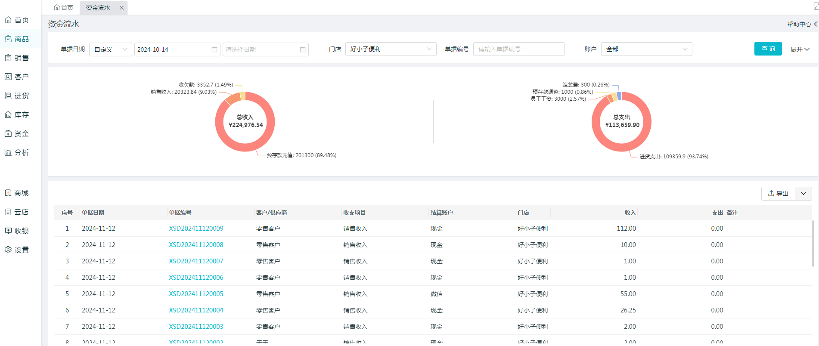This screenshot has width=819, height=346.
Task: Open document XSD202411120005
Action: pos(196,294)
